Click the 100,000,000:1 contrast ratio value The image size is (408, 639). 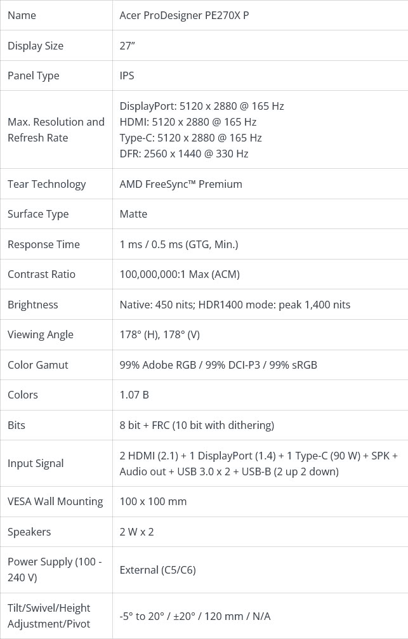pos(180,274)
